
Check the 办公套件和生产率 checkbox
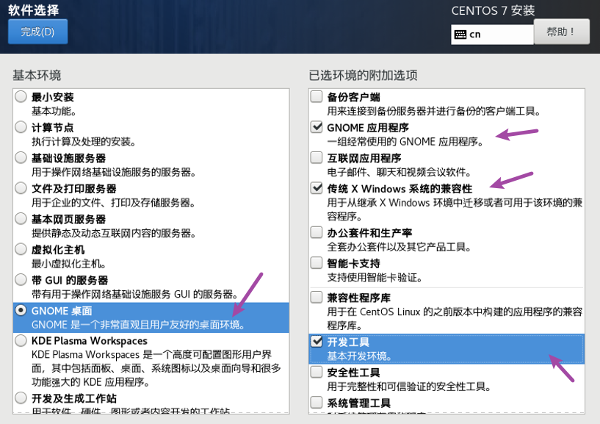pos(317,232)
